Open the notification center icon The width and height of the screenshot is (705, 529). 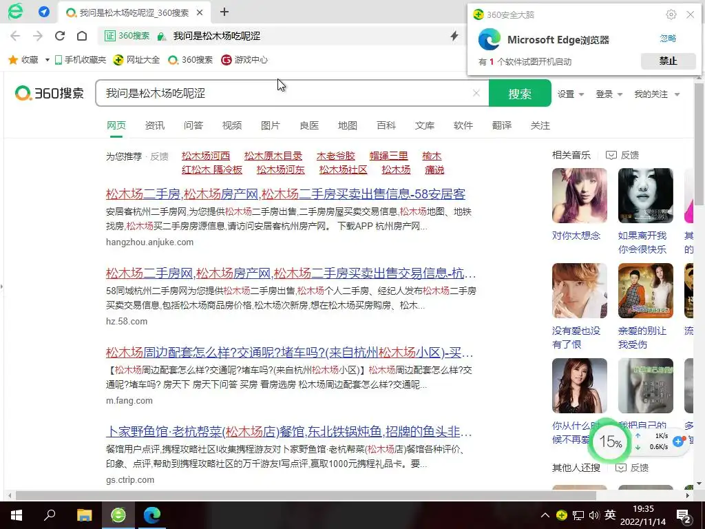684,515
